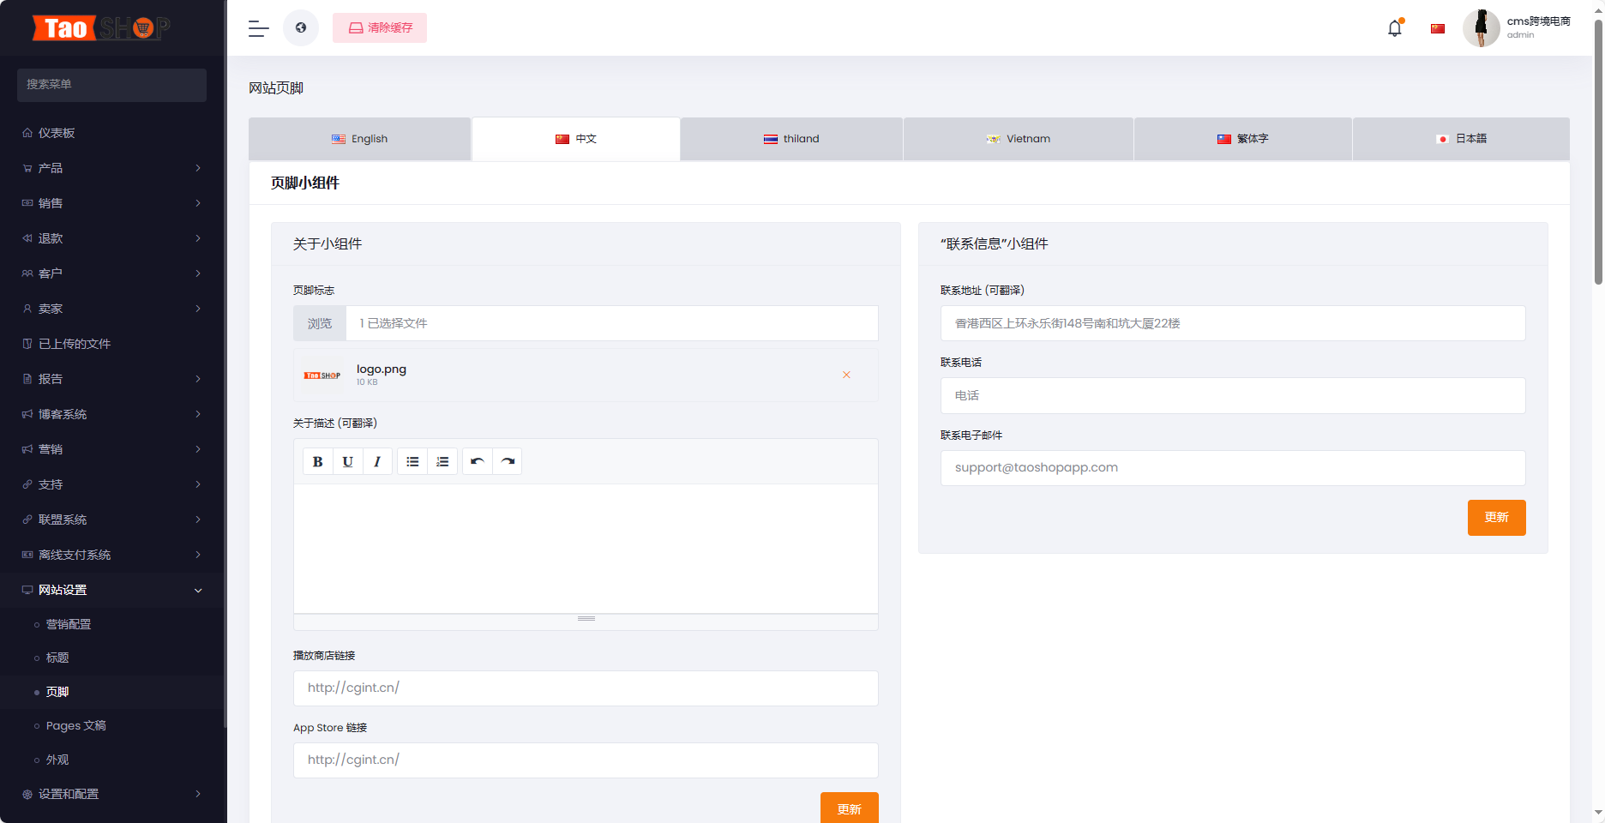
Task: Click 更新 button in contact info widget
Action: click(1496, 518)
